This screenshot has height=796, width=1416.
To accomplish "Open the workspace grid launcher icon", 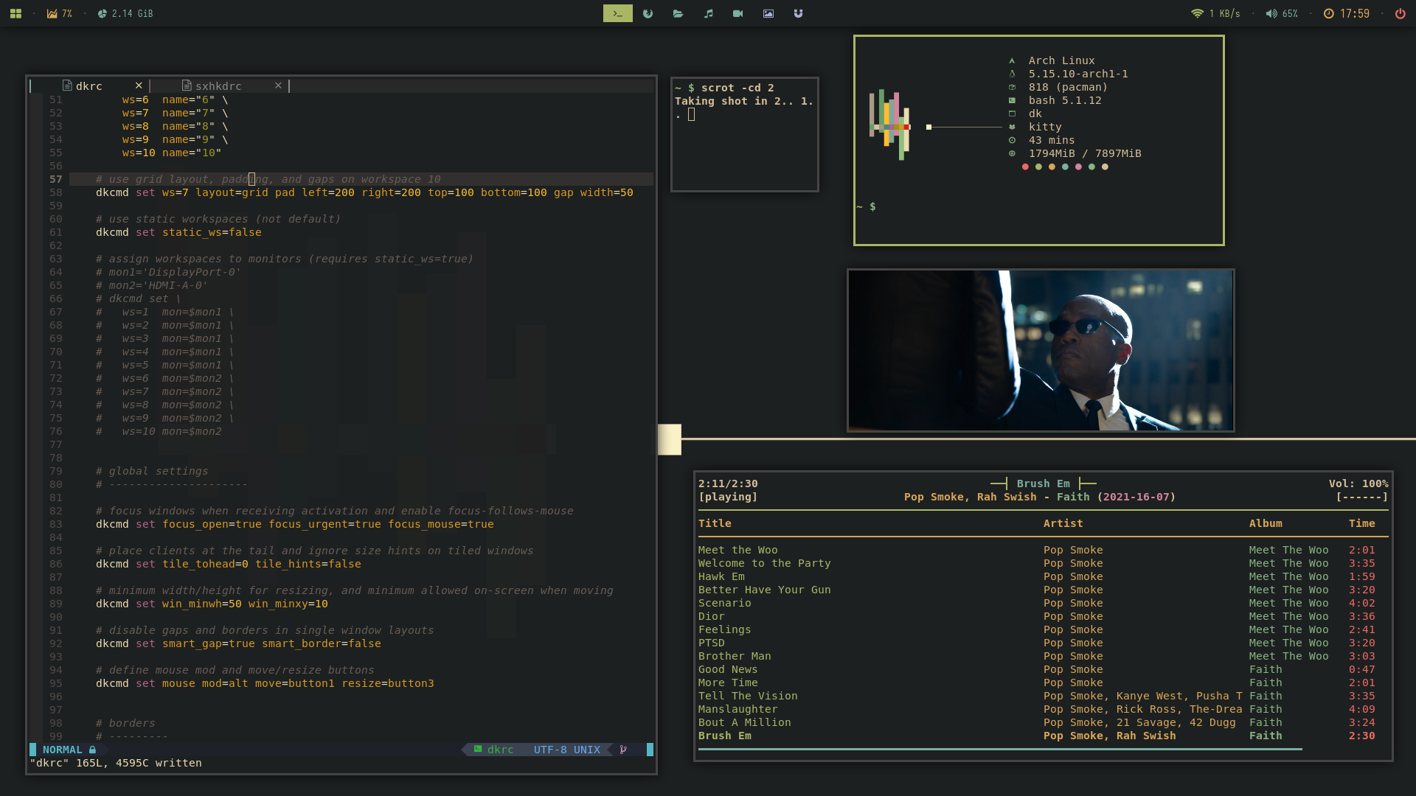I will point(15,13).
